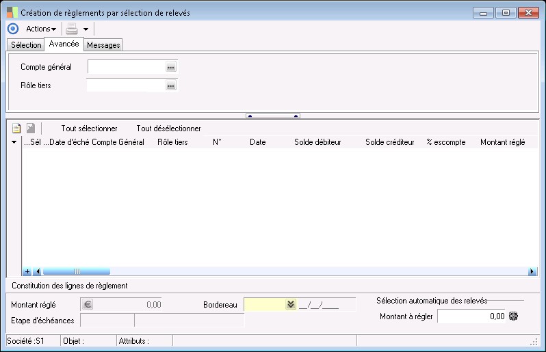The image size is (546, 352).
Task: Click the gear icon beside Montant à régler
Action: 513,316
